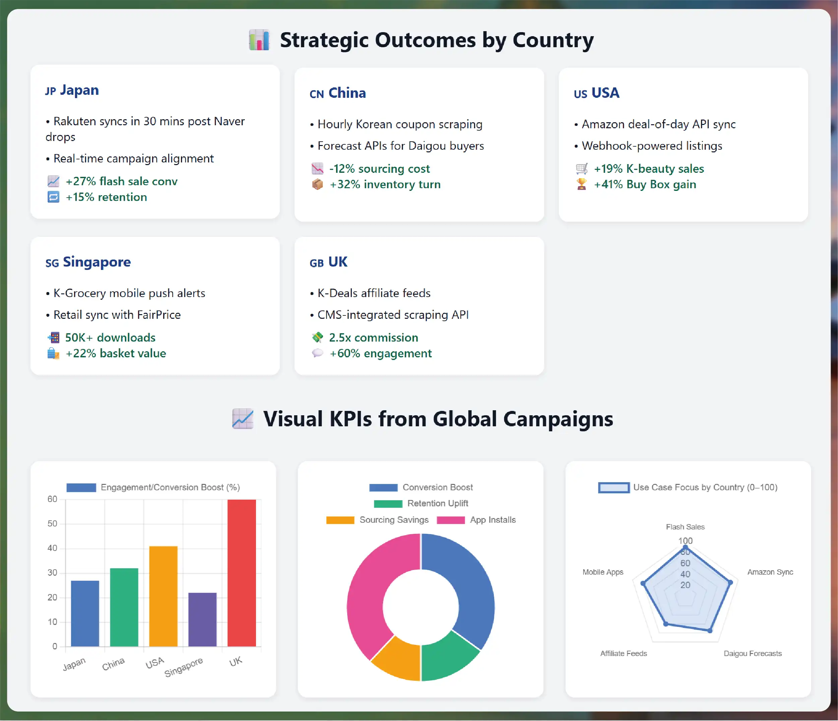This screenshot has width=838, height=721.
Task: Click the trending chart icon for flash sale conv
Action: click(53, 182)
